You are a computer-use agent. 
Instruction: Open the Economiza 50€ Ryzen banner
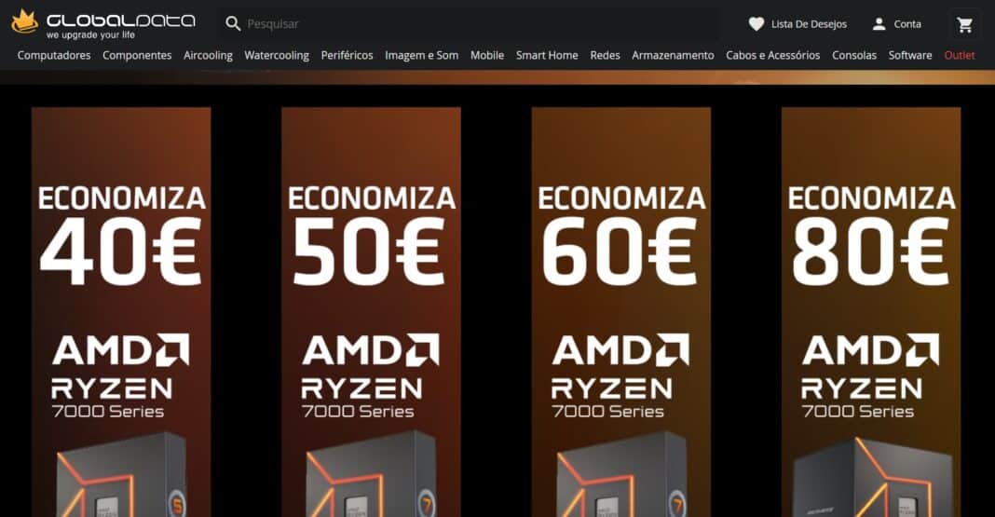click(371, 312)
